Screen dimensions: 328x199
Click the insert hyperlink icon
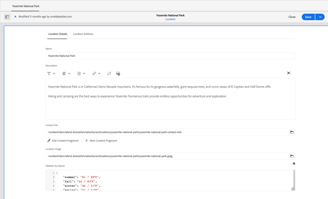point(94,73)
